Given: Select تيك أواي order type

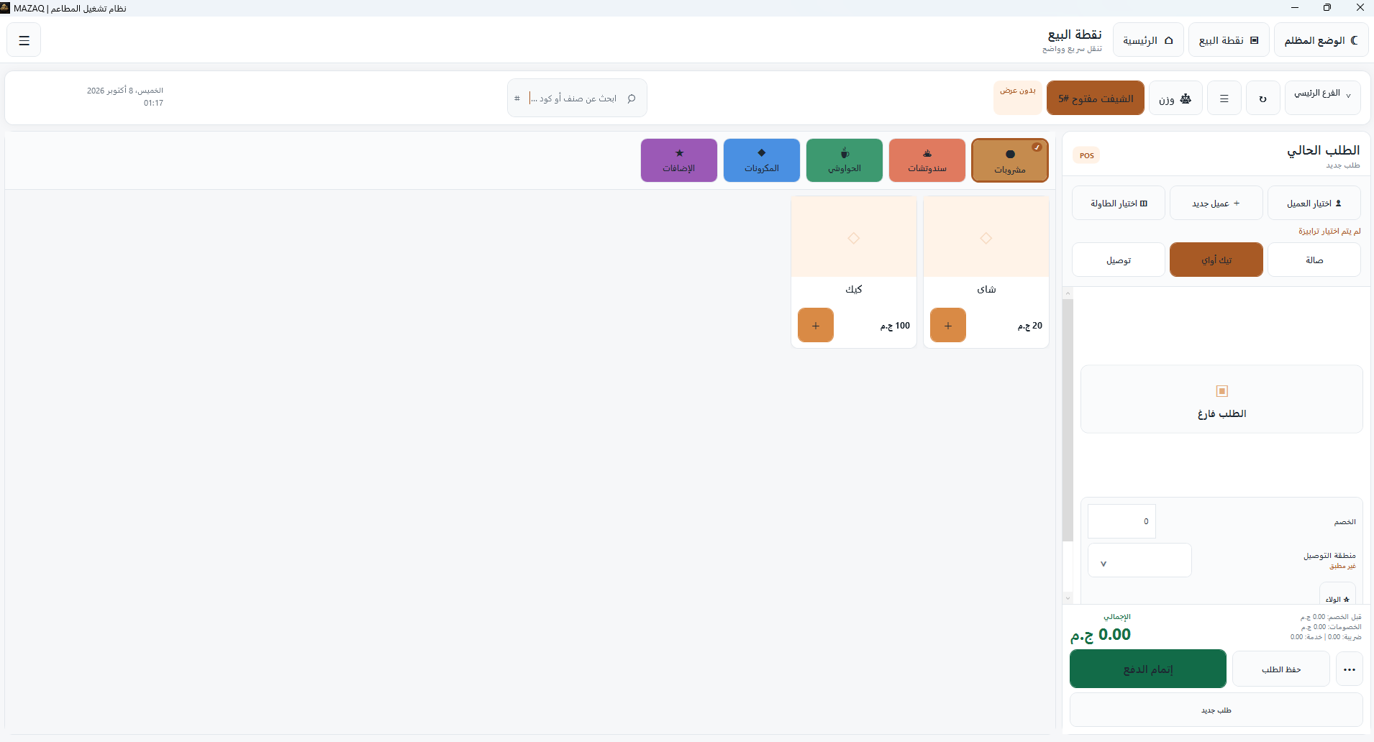Looking at the screenshot, I should point(1216,260).
